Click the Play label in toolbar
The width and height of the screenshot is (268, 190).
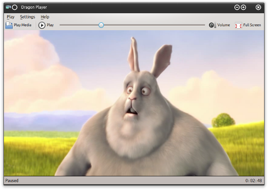pos(50,25)
